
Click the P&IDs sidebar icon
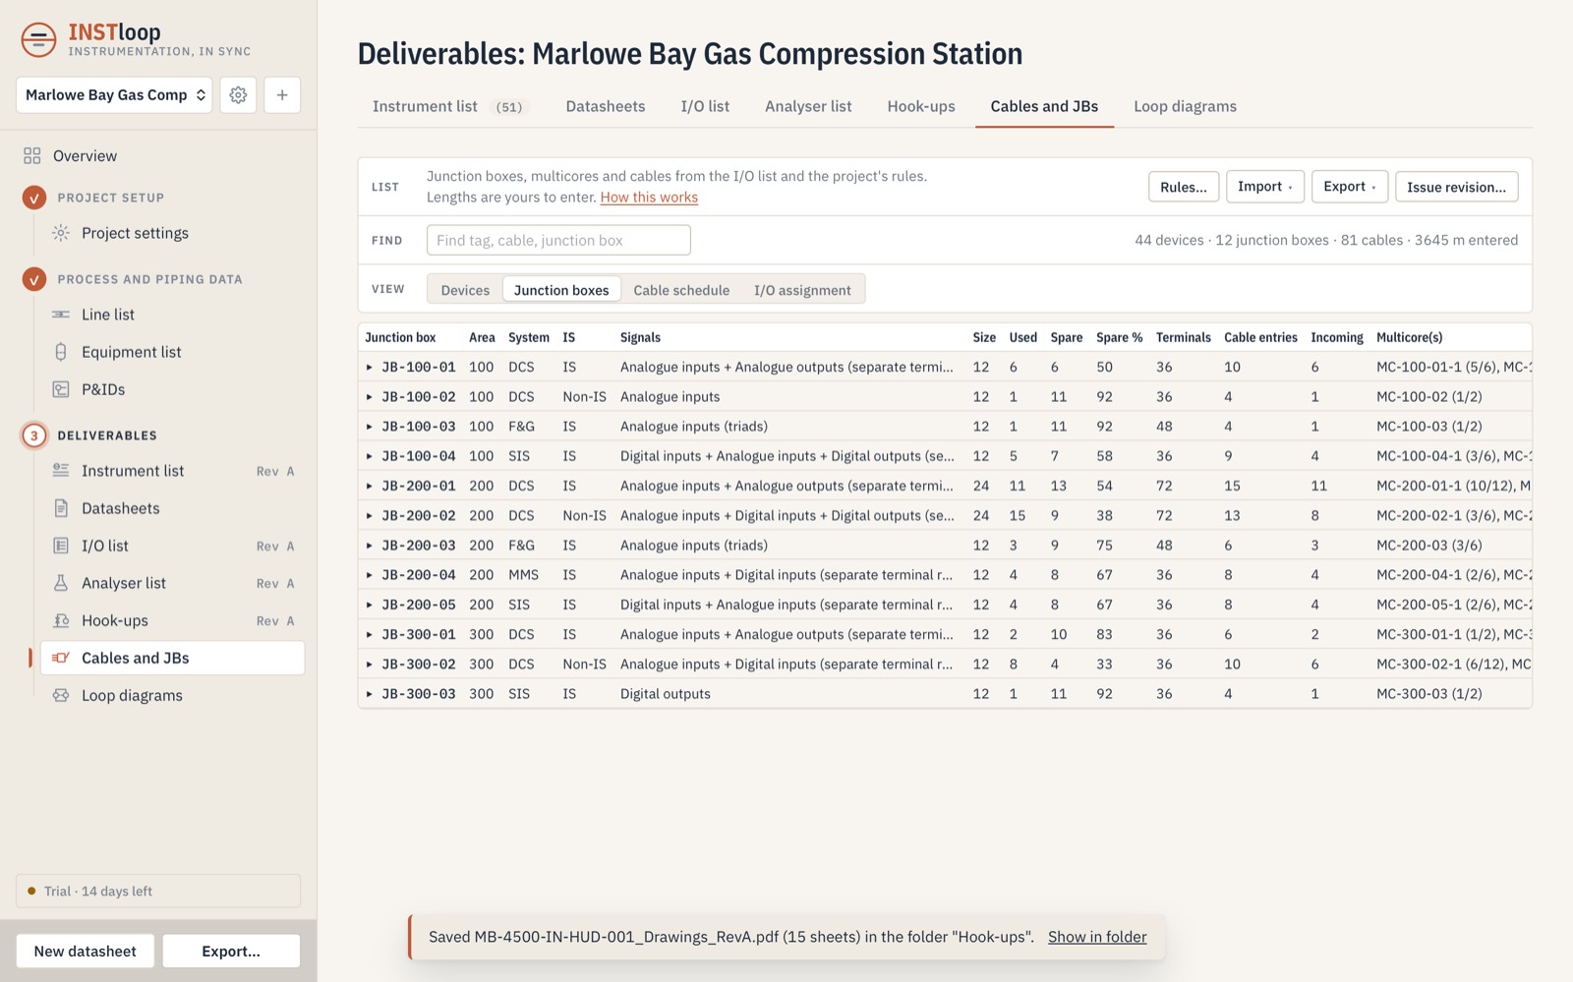coord(61,389)
